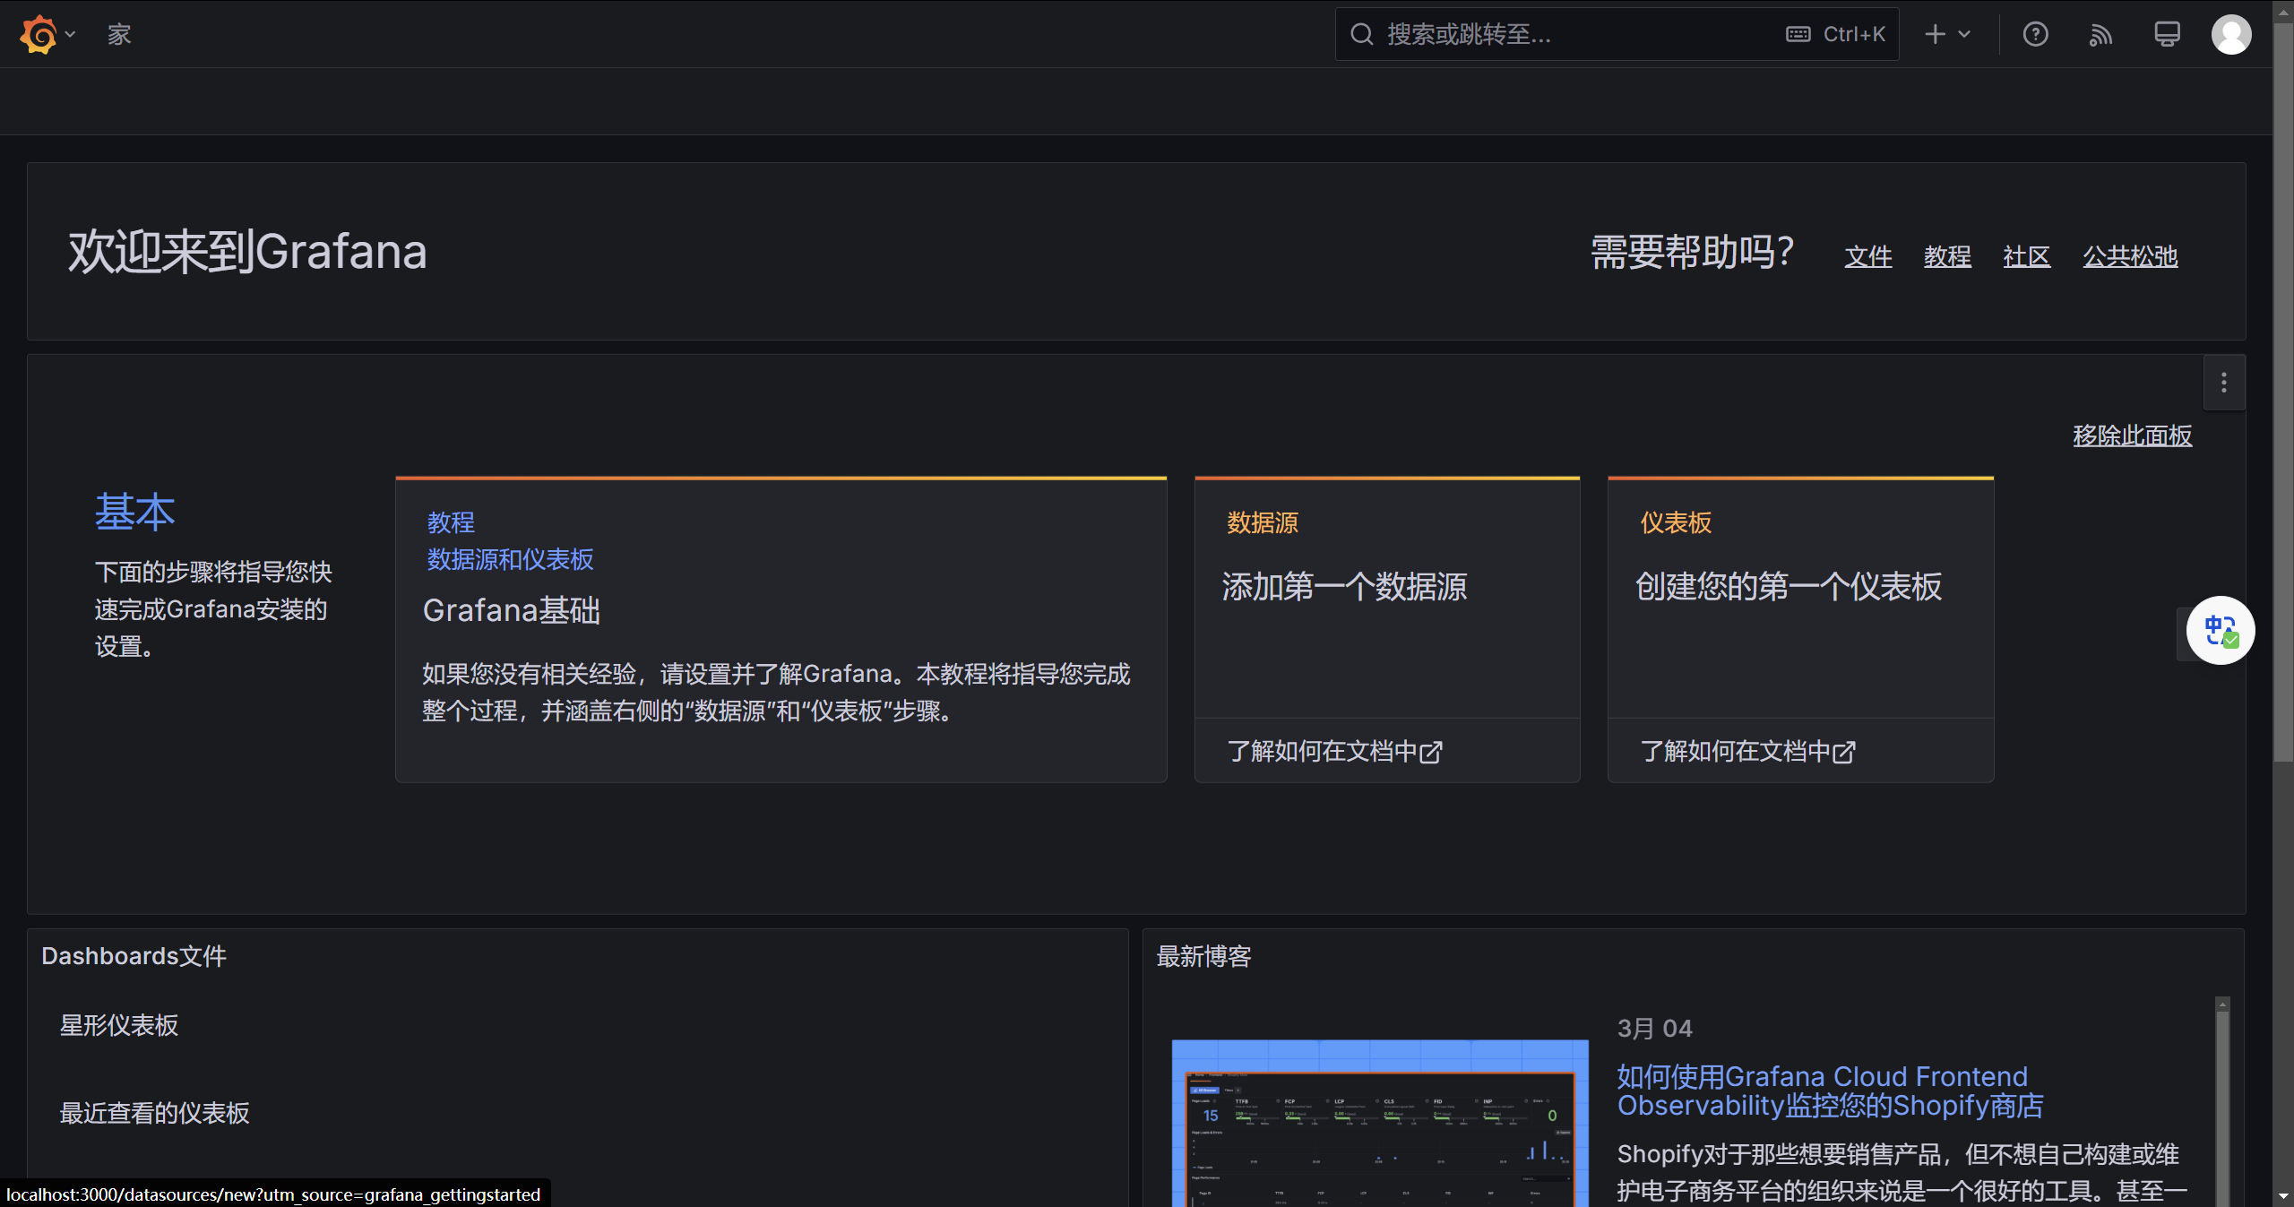Click the 最新博客 panel title

coord(1203,956)
